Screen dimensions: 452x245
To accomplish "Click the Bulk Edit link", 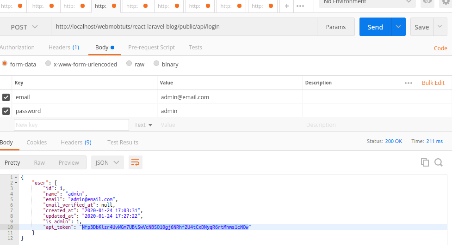I will pyautogui.click(x=433, y=83).
